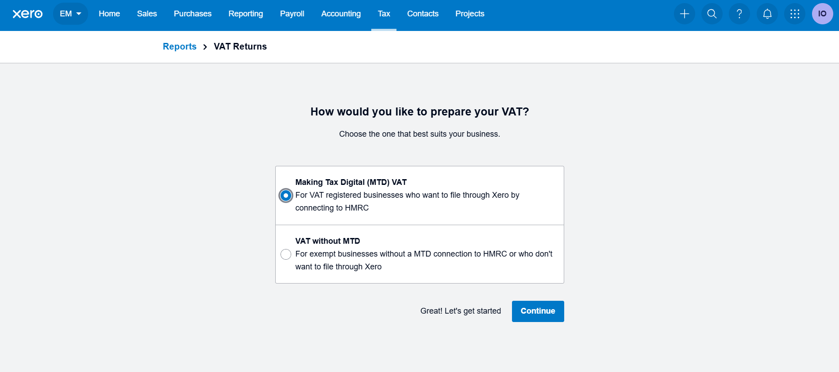Open the Payroll menu item
The width and height of the screenshot is (839, 372).
point(292,14)
